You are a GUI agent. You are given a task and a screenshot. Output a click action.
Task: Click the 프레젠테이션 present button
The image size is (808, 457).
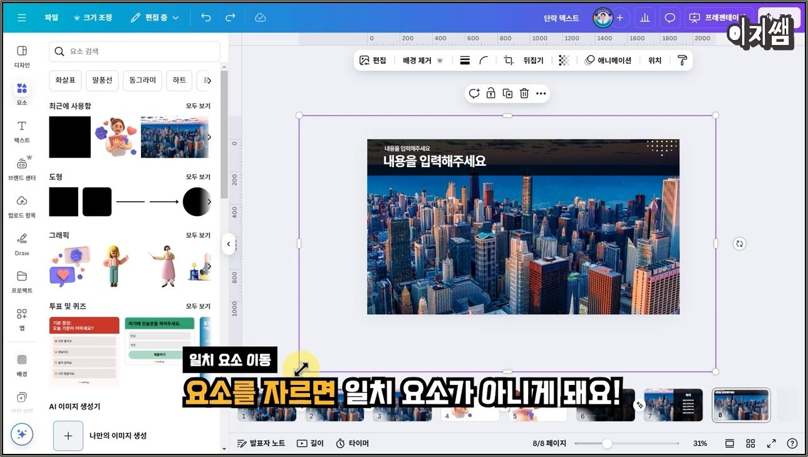(x=718, y=18)
